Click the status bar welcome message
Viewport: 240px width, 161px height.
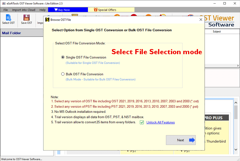click(x=22, y=159)
